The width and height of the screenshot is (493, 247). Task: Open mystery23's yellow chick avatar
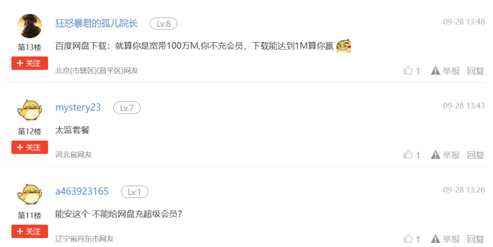point(30,110)
